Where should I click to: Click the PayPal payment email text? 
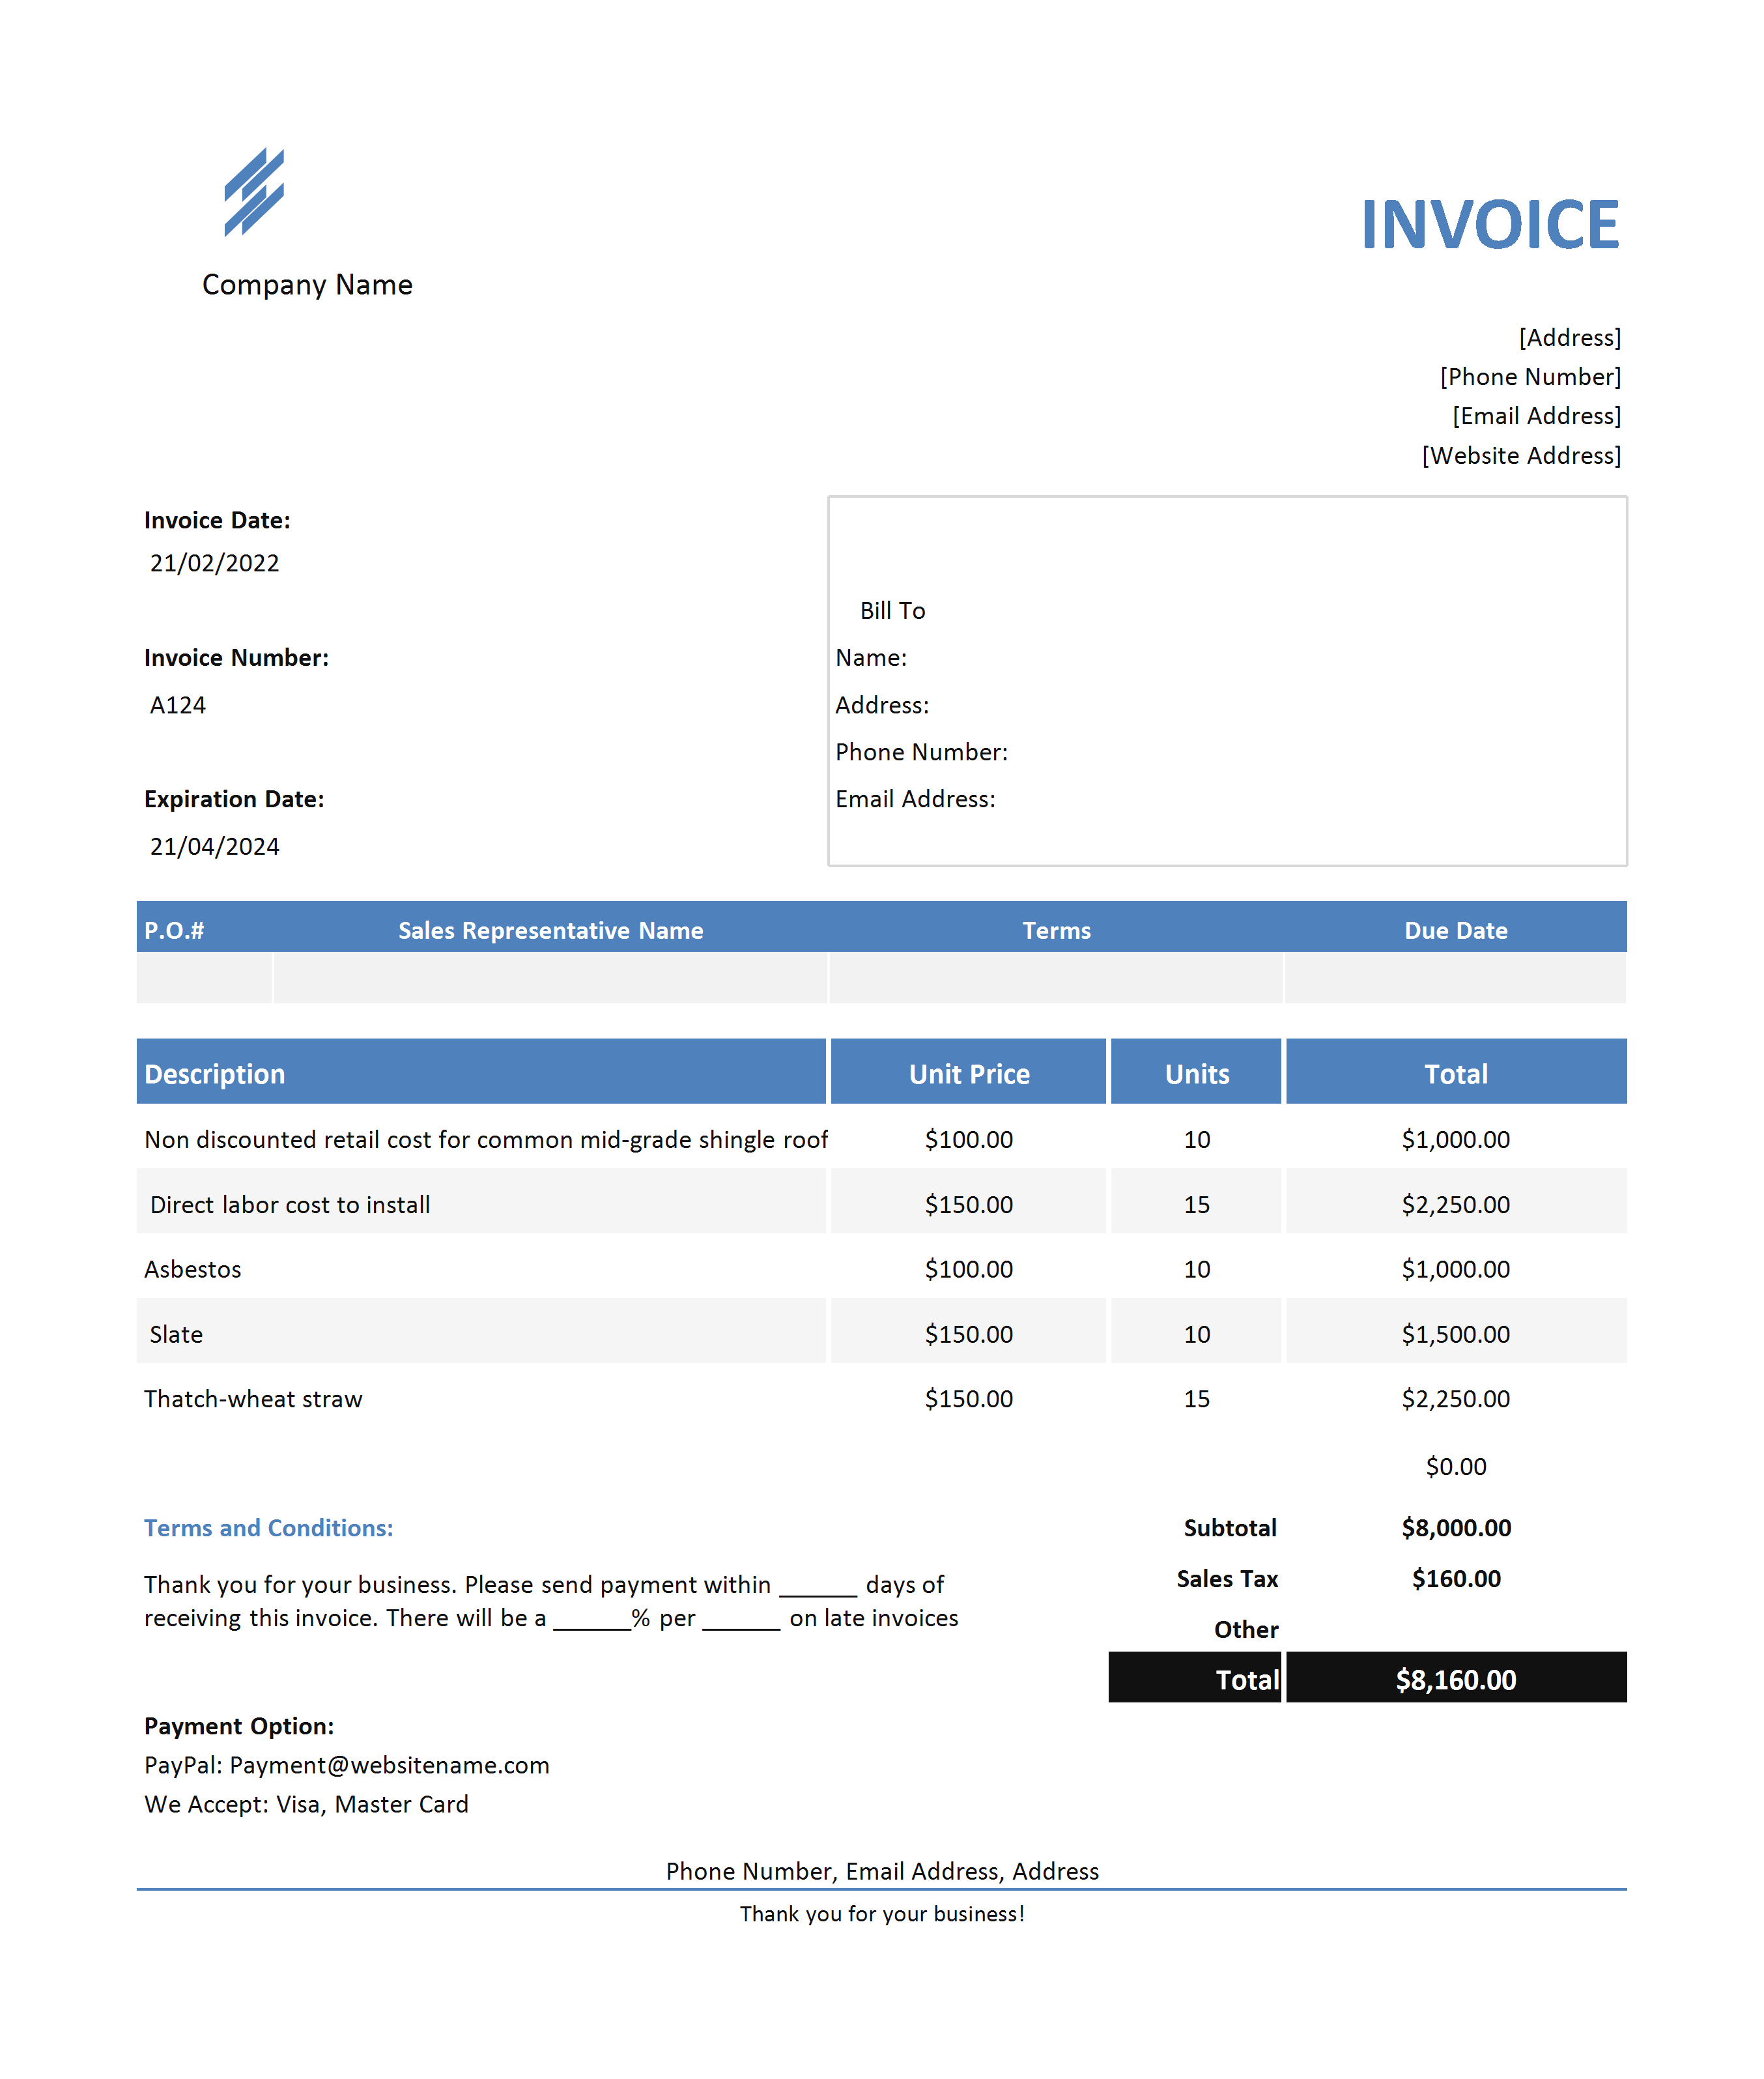346,1765
